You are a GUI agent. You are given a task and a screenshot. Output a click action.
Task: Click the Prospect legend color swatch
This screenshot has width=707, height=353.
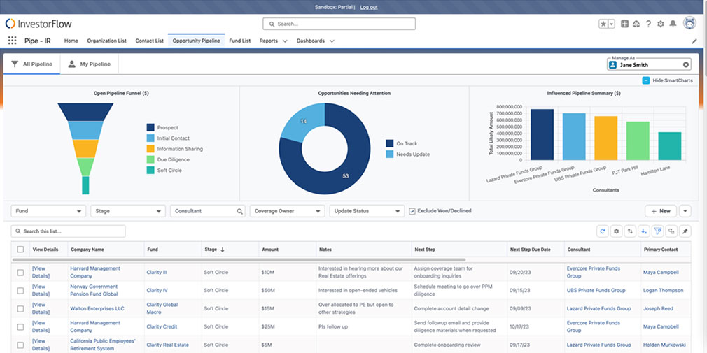point(150,128)
